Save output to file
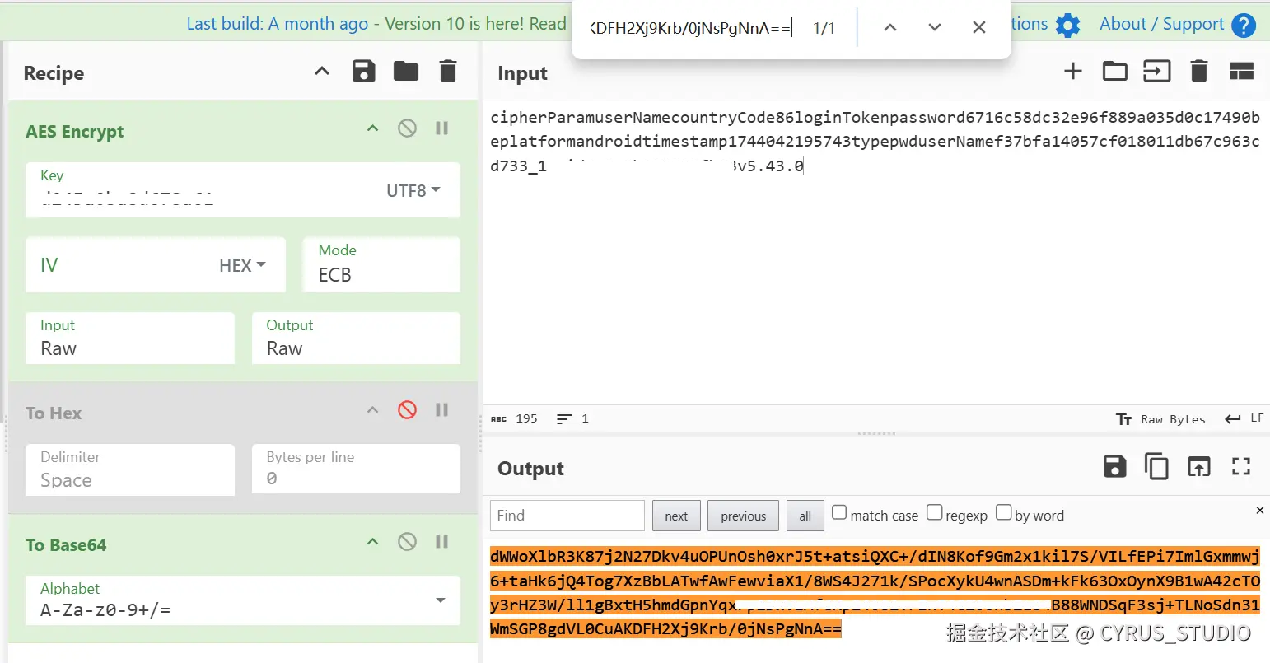Image resolution: width=1270 pixels, height=663 pixels. [1114, 467]
